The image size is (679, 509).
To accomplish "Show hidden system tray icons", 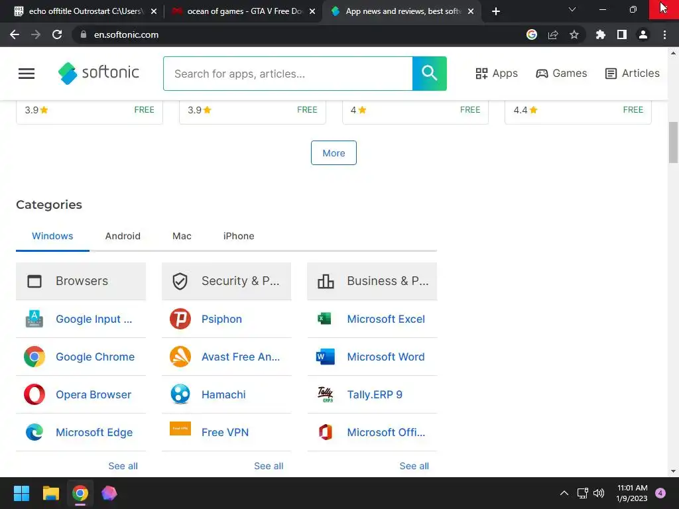I will coord(564,493).
